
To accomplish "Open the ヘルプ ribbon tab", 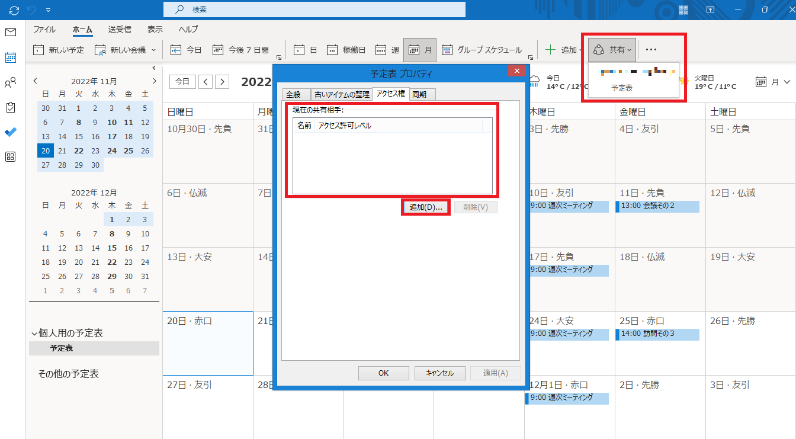I will pyautogui.click(x=188, y=29).
